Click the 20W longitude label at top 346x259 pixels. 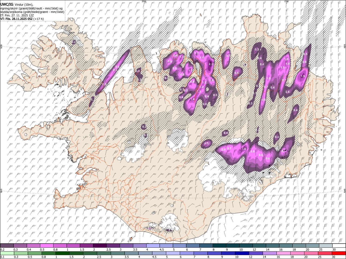pos(144,1)
